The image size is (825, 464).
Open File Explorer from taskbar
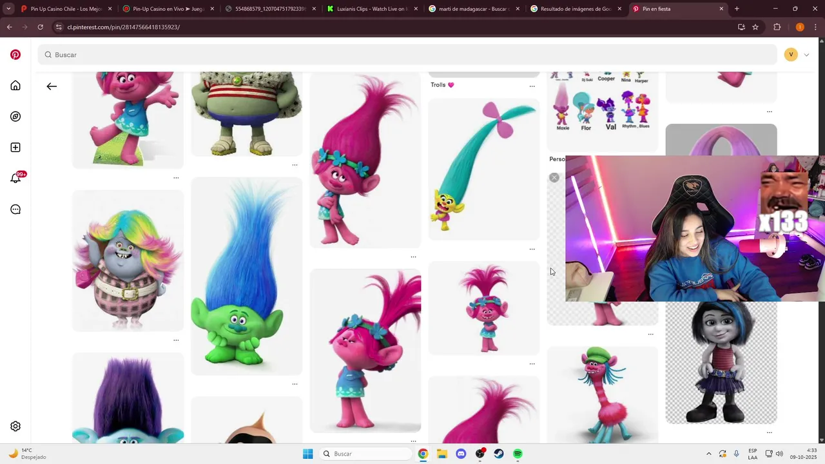tap(442, 454)
